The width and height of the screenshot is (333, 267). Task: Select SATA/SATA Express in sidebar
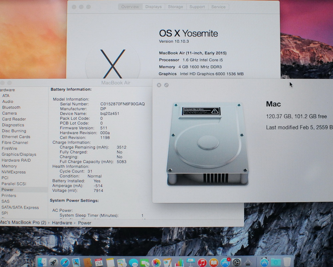pos(20,207)
